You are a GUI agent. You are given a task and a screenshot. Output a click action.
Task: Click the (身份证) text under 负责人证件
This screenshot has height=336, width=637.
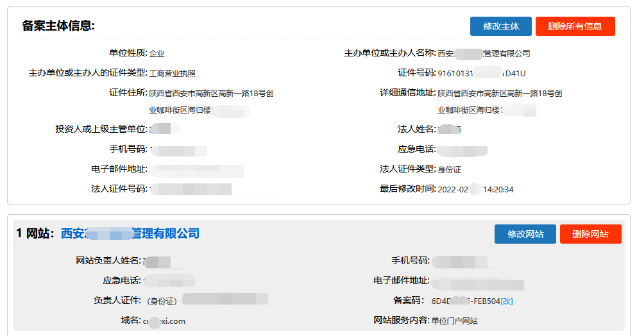point(162,301)
